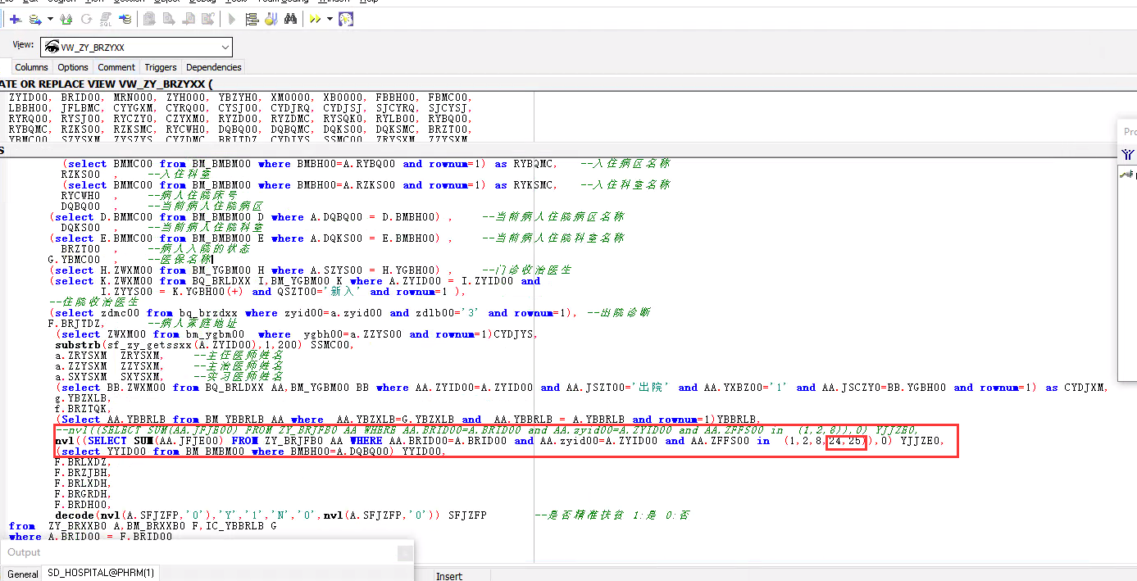Image resolution: width=1137 pixels, height=581 pixels.
Task: Click the yellow double-arrow toolbar icon
Action: coord(315,19)
